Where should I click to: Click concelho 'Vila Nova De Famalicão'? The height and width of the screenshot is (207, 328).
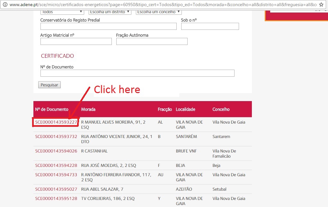pos(224,153)
